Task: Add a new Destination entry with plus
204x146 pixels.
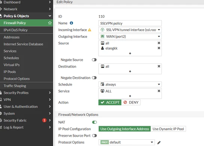Action: pos(130,72)
